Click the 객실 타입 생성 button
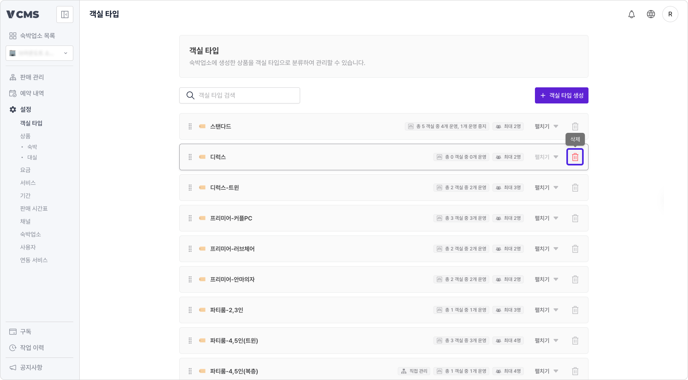 [x=562, y=95]
